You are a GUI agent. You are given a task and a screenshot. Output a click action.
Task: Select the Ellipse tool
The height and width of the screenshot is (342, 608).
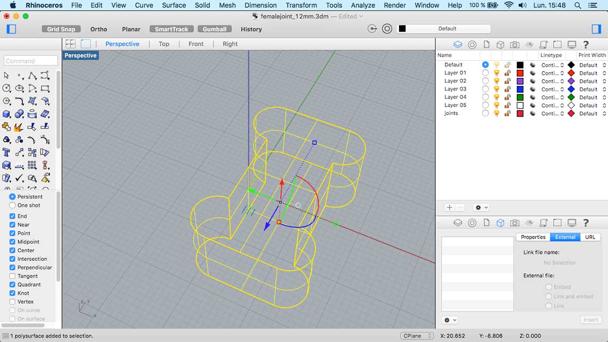tap(19, 88)
